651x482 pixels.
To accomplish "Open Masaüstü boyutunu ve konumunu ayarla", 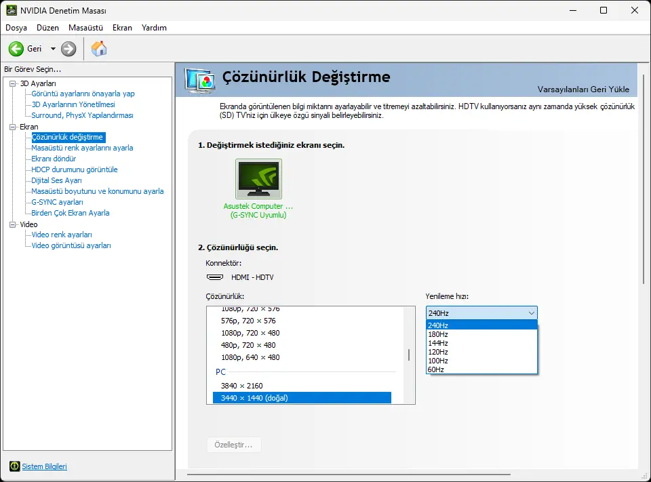I will click(98, 191).
